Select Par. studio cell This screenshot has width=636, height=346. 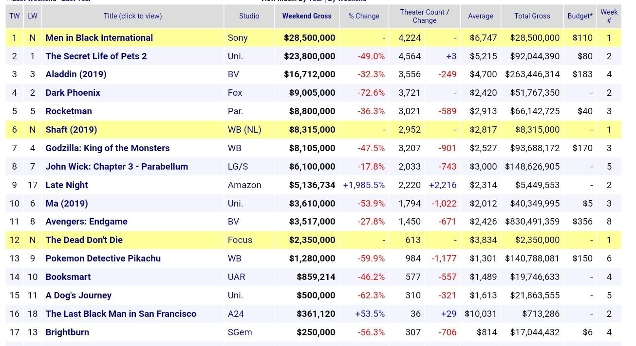point(235,111)
